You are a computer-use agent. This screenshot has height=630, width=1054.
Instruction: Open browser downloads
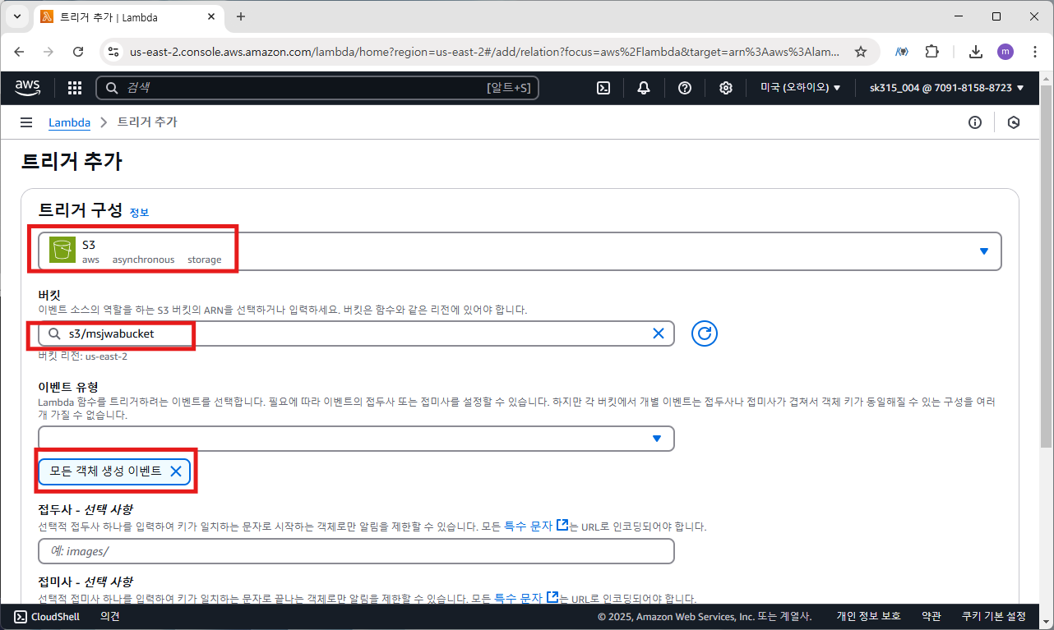tap(976, 52)
